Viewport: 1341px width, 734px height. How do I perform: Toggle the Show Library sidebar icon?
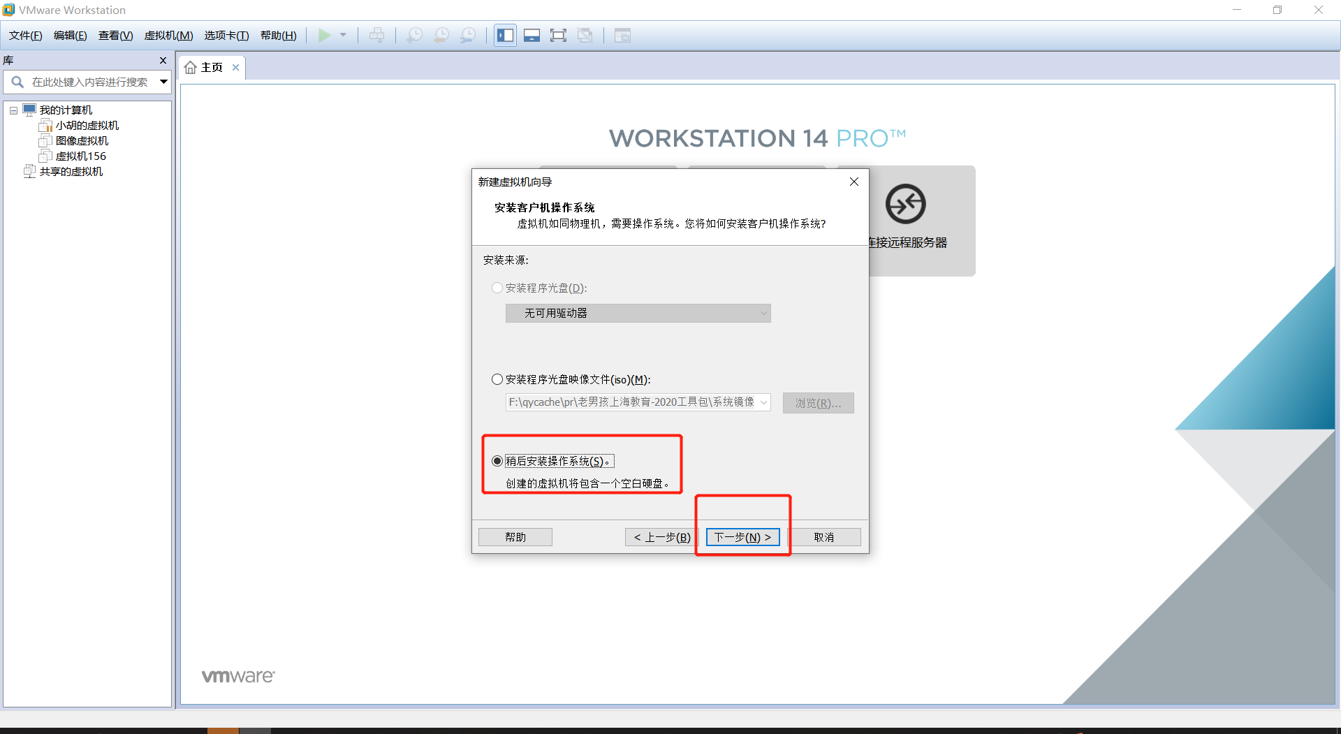point(506,36)
